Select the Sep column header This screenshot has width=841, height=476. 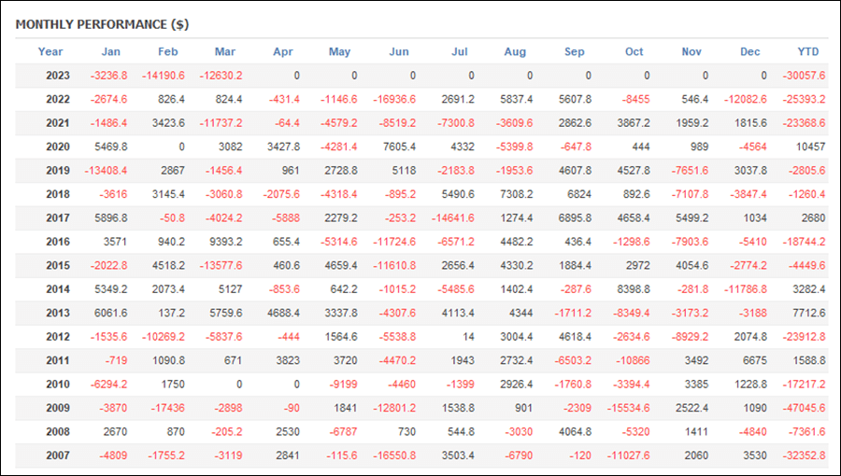click(575, 52)
